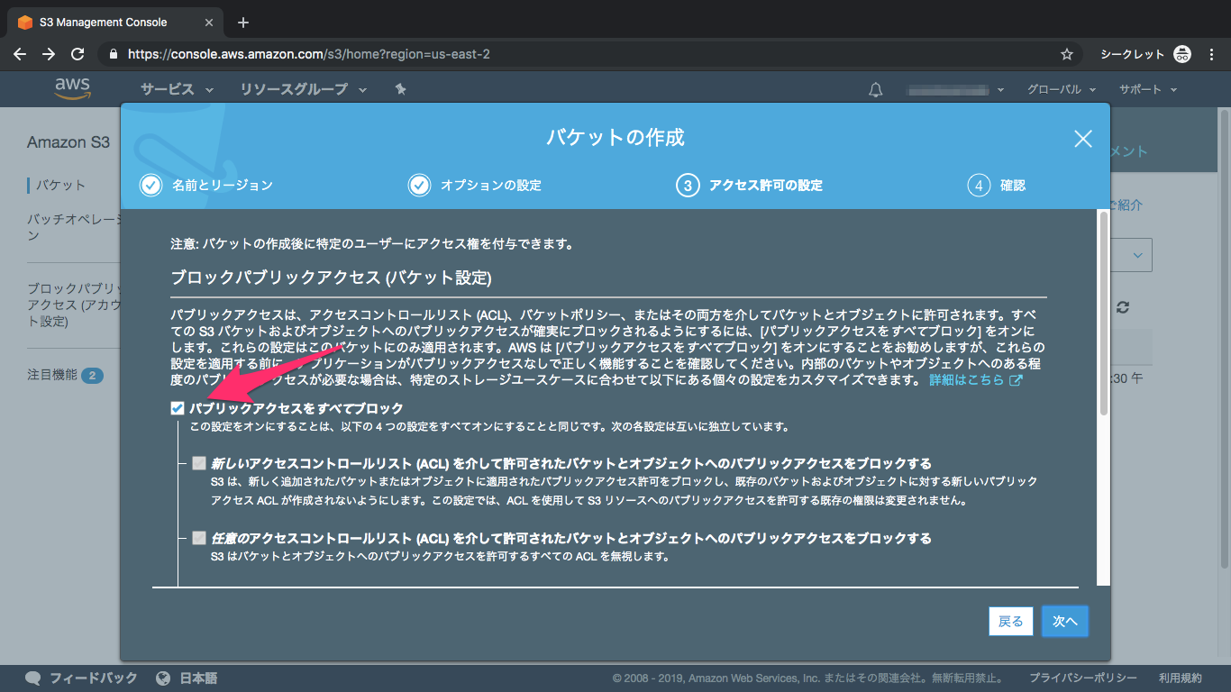Switch to the S3 Management Console browser tab
Screen dimensions: 1231x692
pyautogui.click(x=117, y=23)
